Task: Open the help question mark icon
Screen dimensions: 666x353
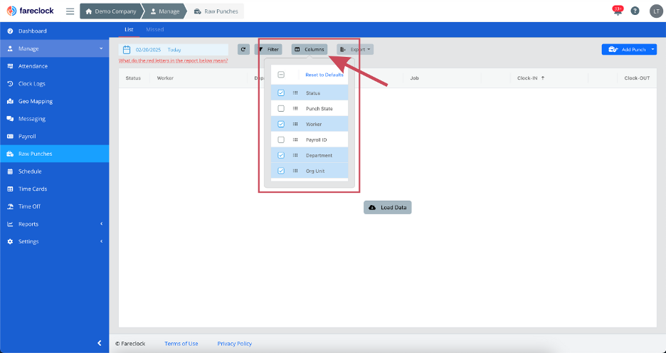Action: (635, 11)
